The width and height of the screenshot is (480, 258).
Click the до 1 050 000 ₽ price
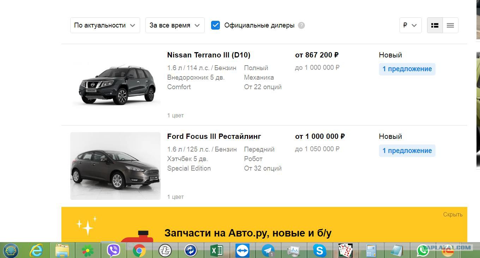[317, 149]
